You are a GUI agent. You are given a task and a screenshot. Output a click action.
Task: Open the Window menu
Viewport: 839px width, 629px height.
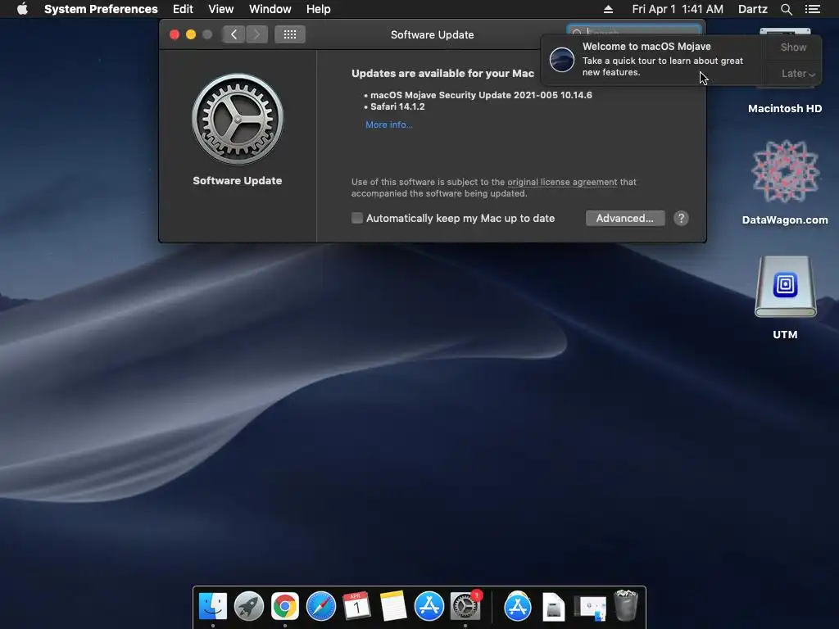point(270,9)
